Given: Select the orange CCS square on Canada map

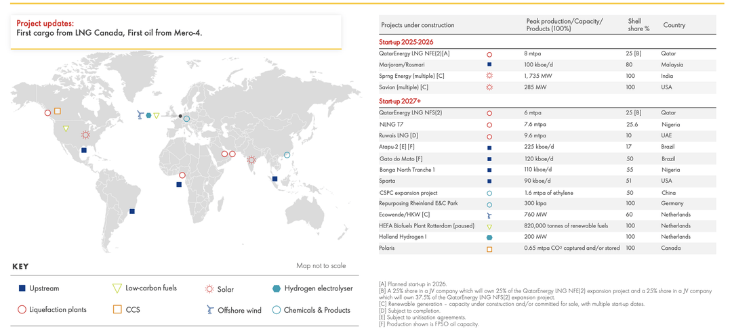Looking at the screenshot, I should (58, 111).
